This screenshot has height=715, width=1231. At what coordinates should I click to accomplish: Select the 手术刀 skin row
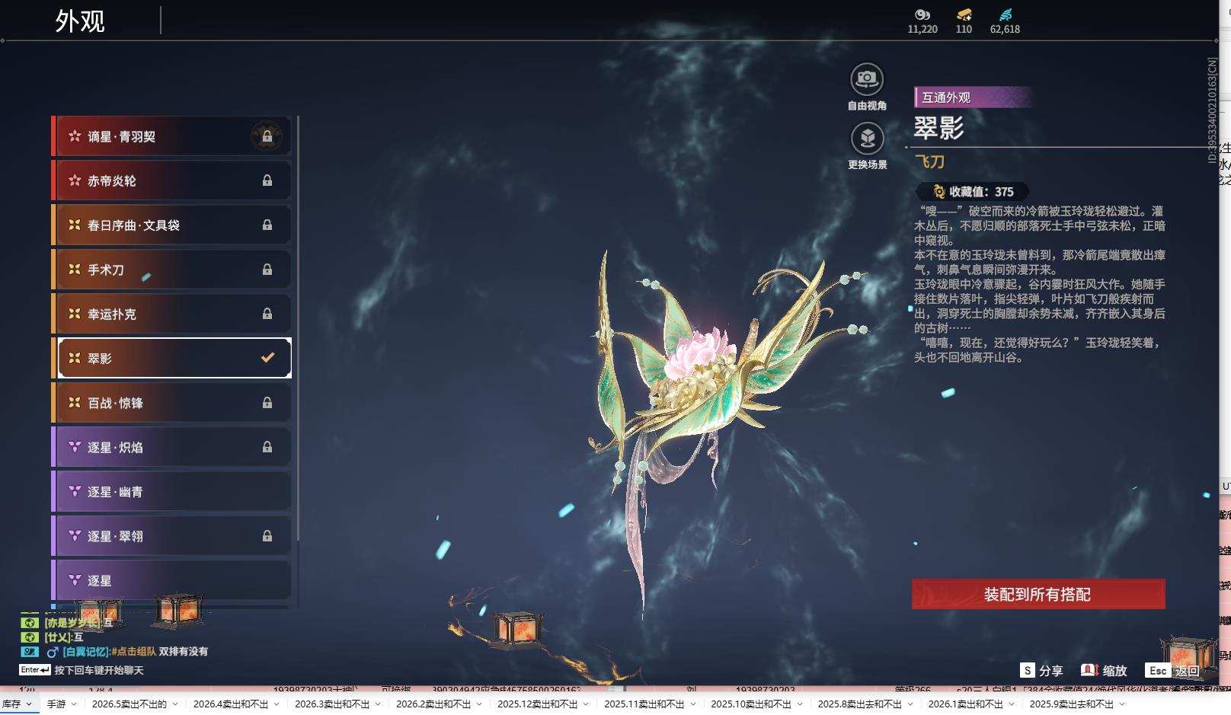171,270
